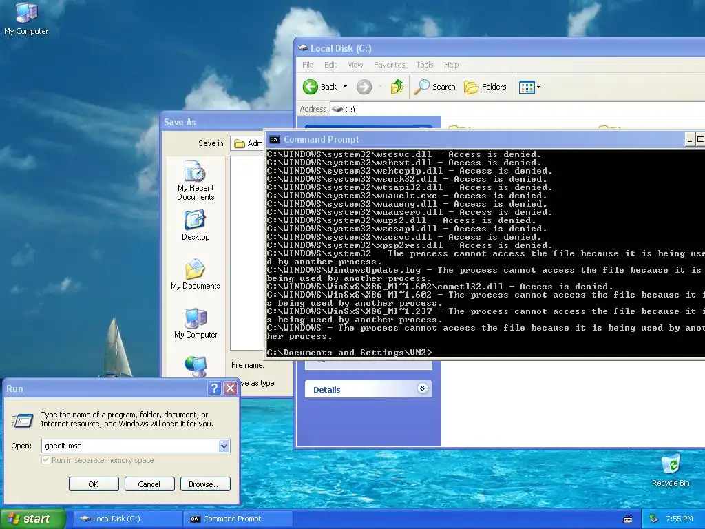Click the Run dialog program icon

[x=23, y=420]
